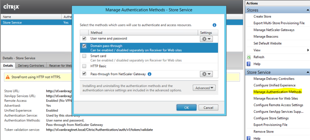
Task: Expand the Advanced dropdown button
Action: (x=204, y=88)
